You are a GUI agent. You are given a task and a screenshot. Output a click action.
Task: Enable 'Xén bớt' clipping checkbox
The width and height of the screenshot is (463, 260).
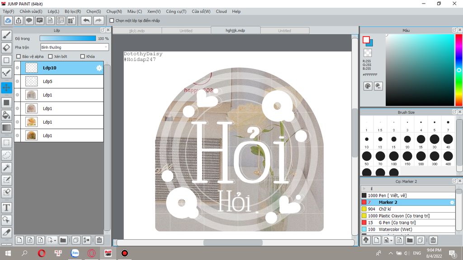[50, 56]
